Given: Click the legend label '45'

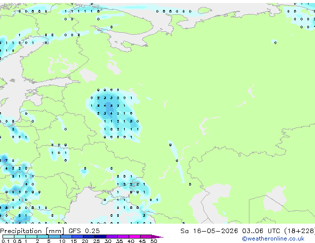Looking at the screenshot, I should pyautogui.click(x=142, y=241).
